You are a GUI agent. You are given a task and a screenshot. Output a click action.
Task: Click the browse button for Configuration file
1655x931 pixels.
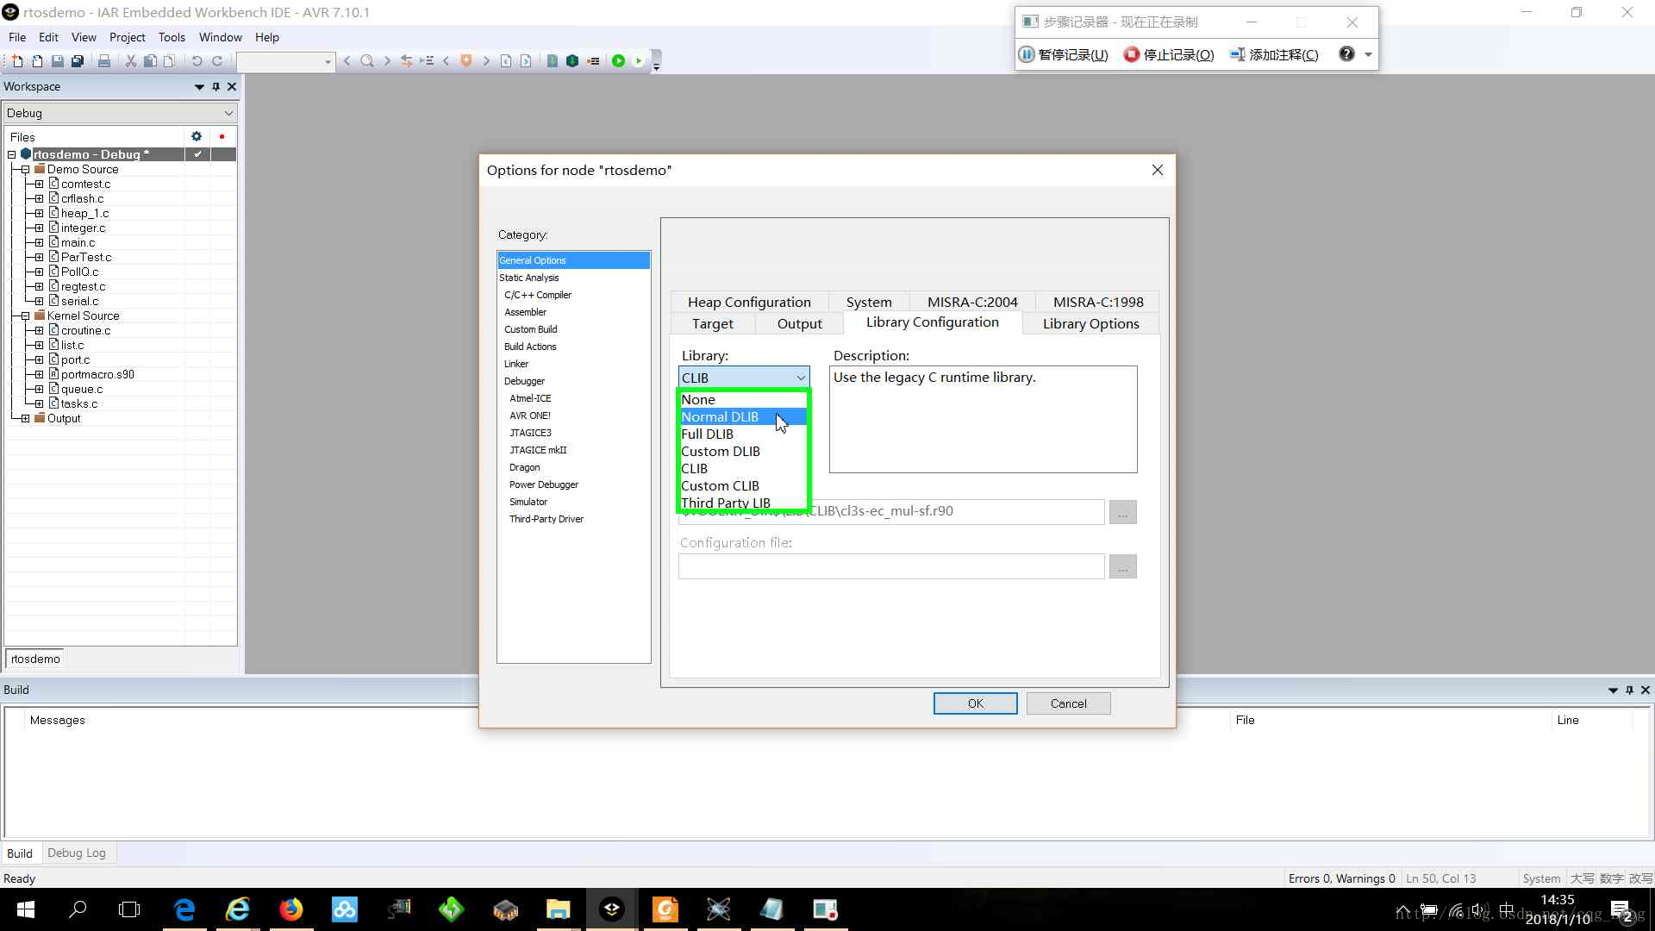[1122, 566]
